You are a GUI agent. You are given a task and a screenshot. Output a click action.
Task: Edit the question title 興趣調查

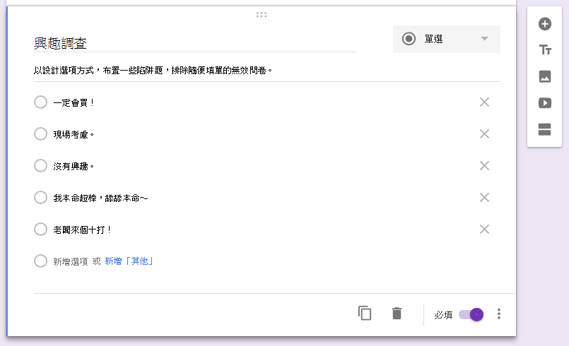(x=194, y=43)
